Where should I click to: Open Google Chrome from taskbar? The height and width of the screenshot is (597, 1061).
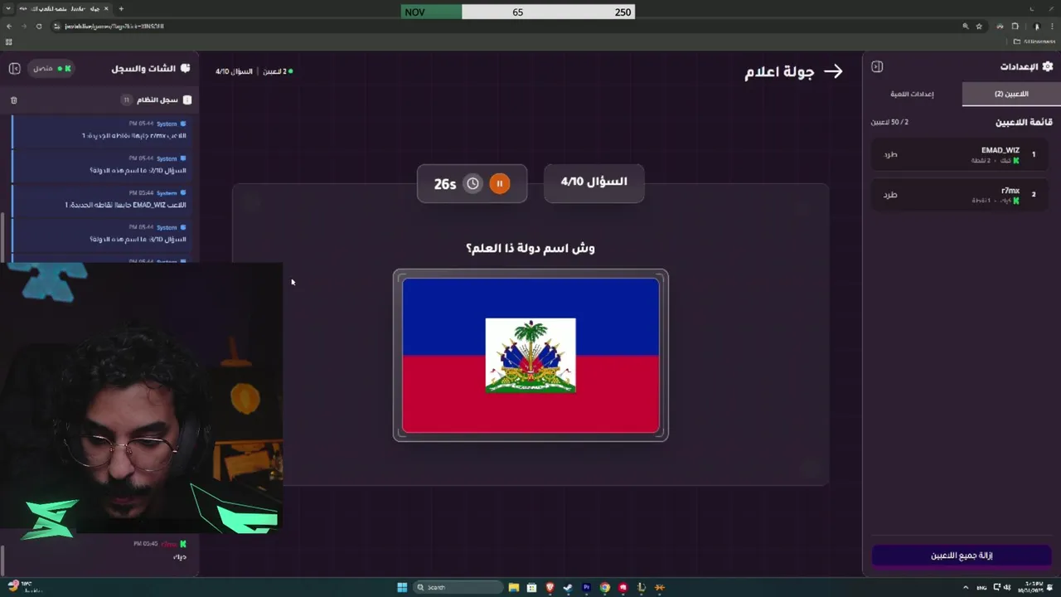point(604,587)
